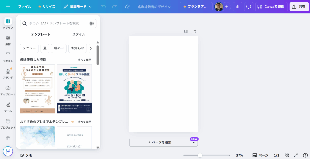Click the Canvaで印刷 button

[271, 7]
